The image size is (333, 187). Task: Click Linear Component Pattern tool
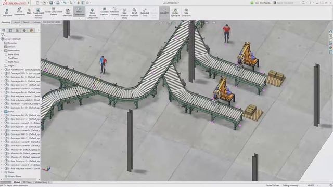coord(54,11)
